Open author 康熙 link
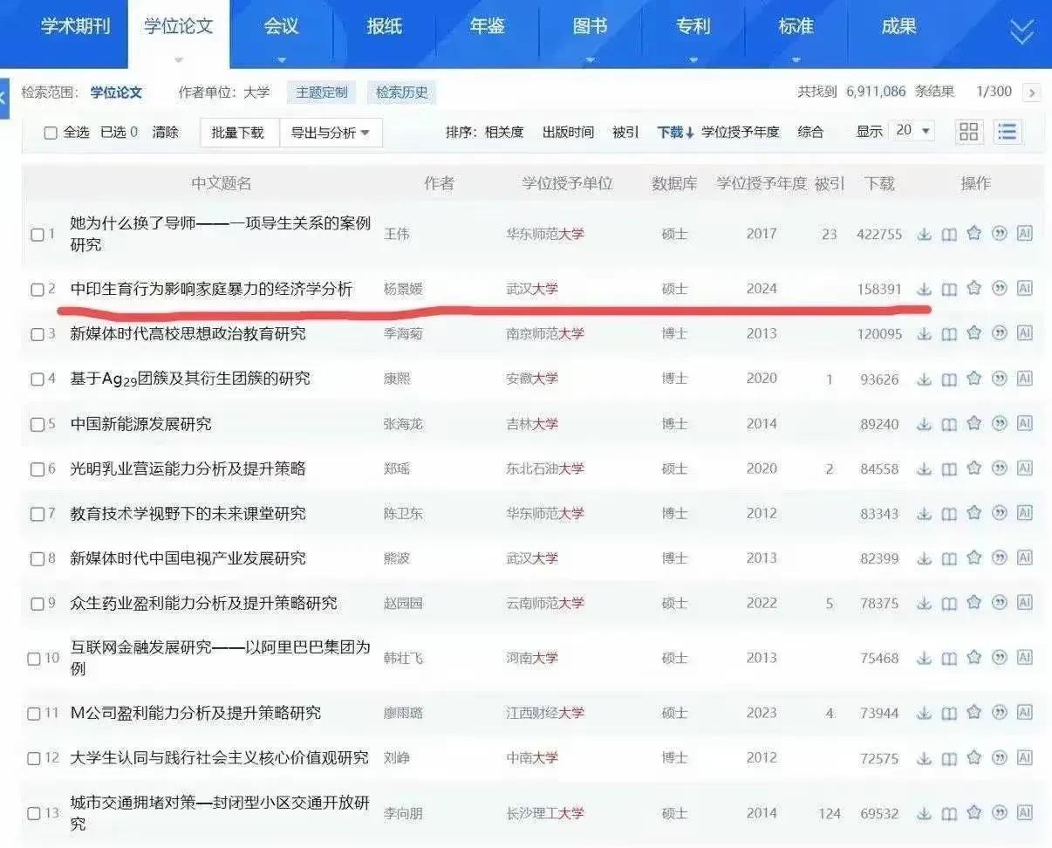1052x848 pixels. click(x=397, y=379)
